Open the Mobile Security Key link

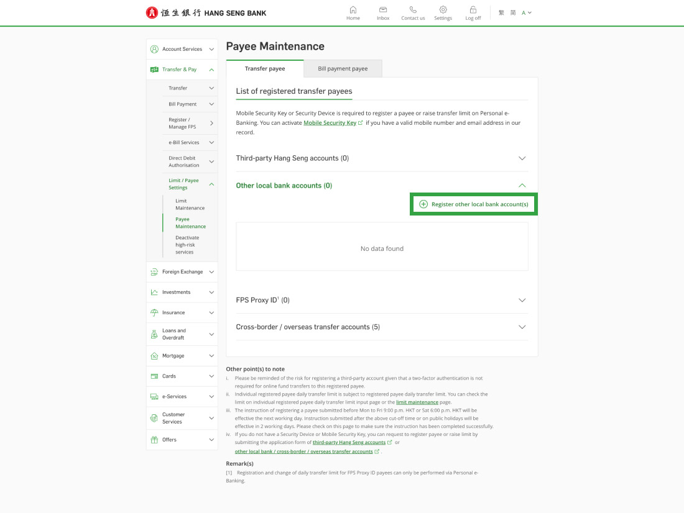(330, 123)
